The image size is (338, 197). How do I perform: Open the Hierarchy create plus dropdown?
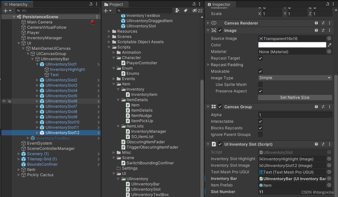coord(7,11)
